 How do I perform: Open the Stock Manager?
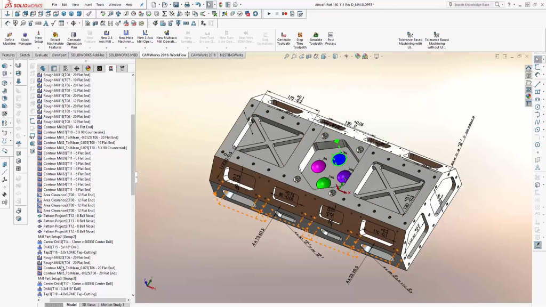(25, 38)
